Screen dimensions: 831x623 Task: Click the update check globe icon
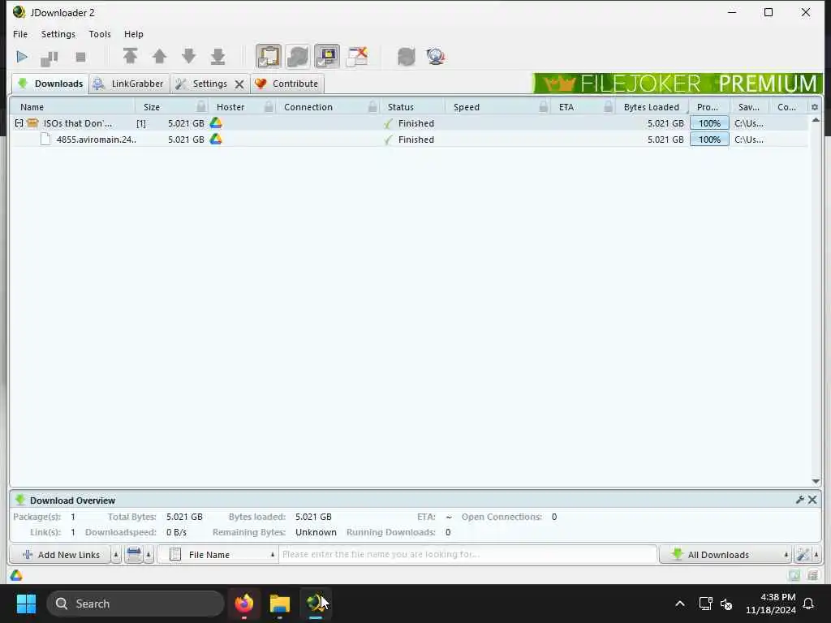click(x=436, y=56)
